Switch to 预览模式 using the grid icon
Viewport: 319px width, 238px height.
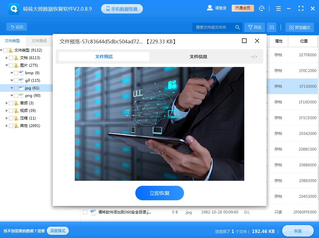[299, 27]
